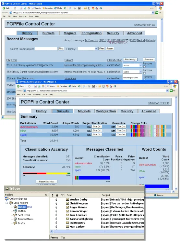The width and height of the screenshot is (181, 242).
Task: Click the Outbox folder icon in Outlook Express
Action: [x=15, y=211]
